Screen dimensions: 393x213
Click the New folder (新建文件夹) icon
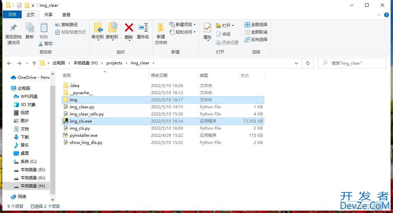pos(161,27)
